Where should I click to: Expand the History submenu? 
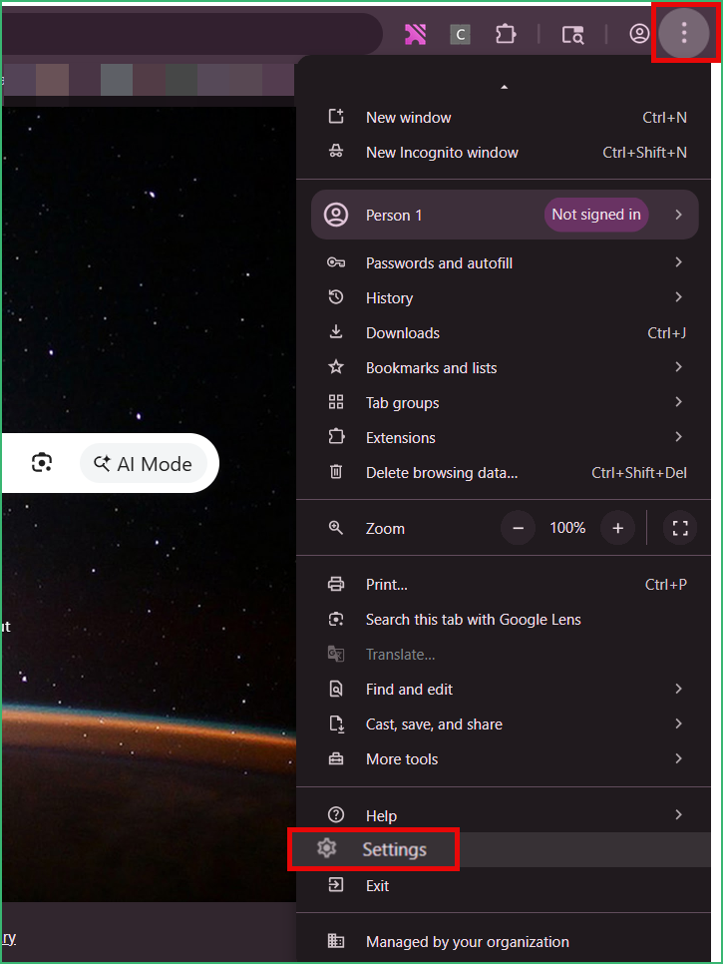click(x=504, y=298)
